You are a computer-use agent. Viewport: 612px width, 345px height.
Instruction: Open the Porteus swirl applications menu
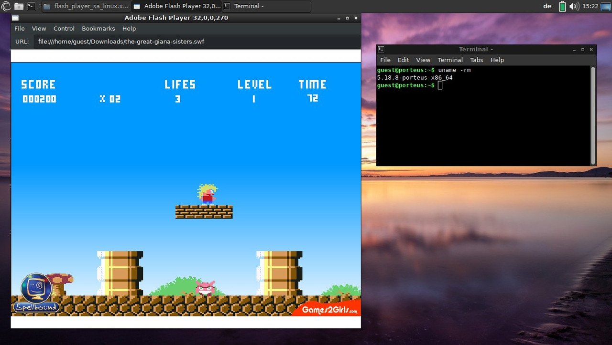point(5,6)
